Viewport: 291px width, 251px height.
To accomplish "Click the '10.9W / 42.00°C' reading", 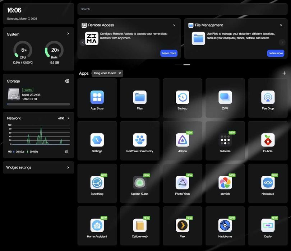I will pos(23,62).
